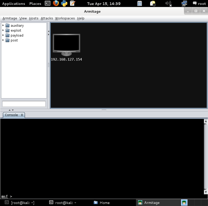Select the Console tab
Screen dimensions: 208x206
(x=11, y=115)
